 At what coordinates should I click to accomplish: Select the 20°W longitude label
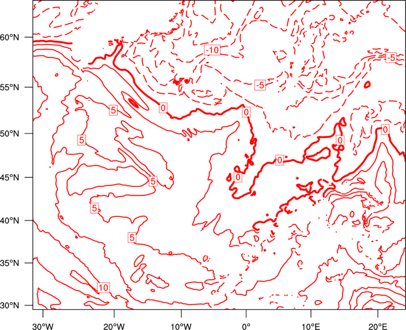coord(114,326)
